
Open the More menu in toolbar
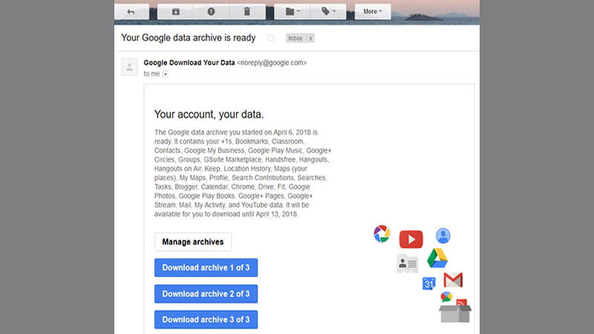(373, 11)
